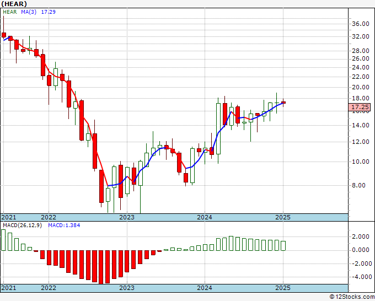Select the green HEAR legend label
Screen dimensions: 375x301
click(10, 12)
